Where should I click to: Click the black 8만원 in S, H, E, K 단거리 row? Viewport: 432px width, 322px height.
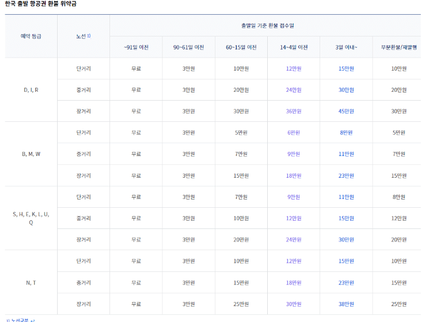coord(398,197)
